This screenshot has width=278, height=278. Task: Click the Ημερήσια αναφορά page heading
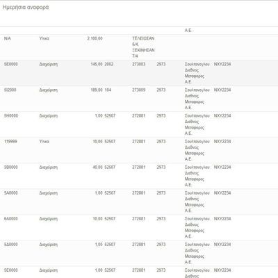pyautogui.click(x=26, y=8)
